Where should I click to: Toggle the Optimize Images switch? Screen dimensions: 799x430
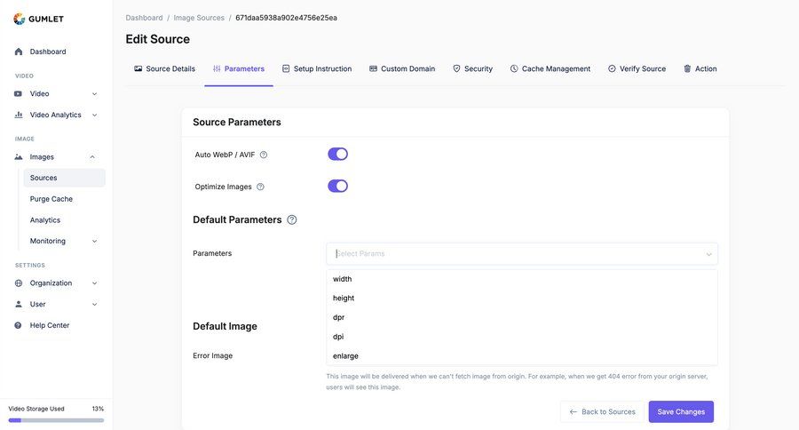(338, 187)
